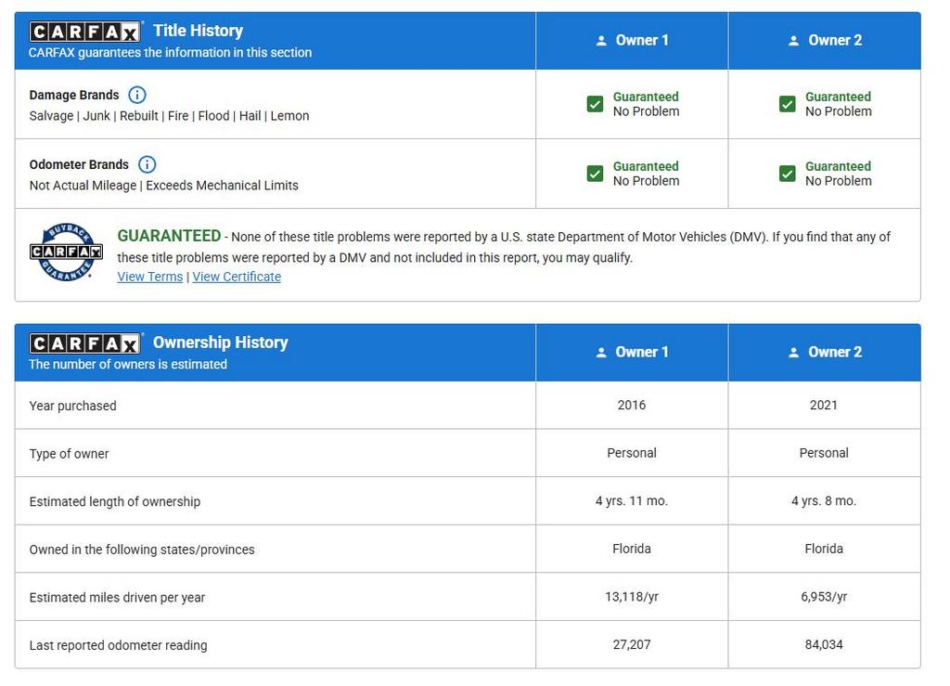This screenshot has width=950, height=686.
Task: Click the CARFAX Buyback Guarantee badge
Action: click(x=66, y=252)
